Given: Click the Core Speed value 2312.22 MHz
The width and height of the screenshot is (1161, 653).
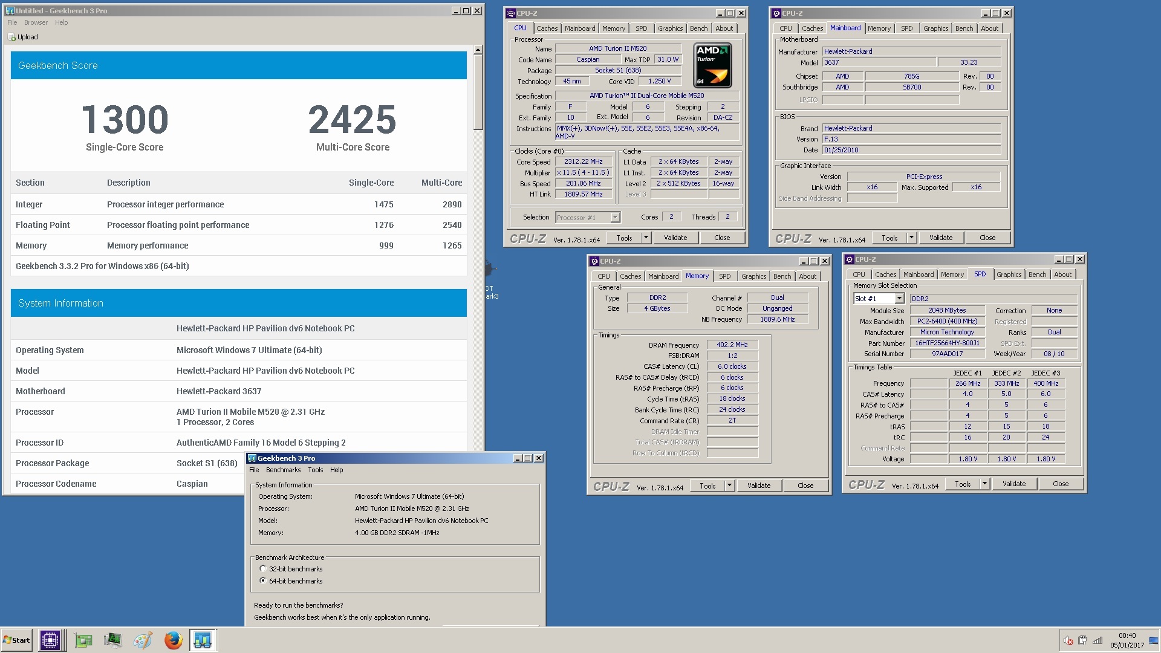Looking at the screenshot, I should click(584, 162).
